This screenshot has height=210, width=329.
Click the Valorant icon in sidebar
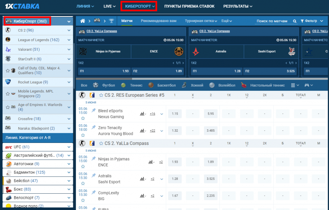(x=8, y=49)
